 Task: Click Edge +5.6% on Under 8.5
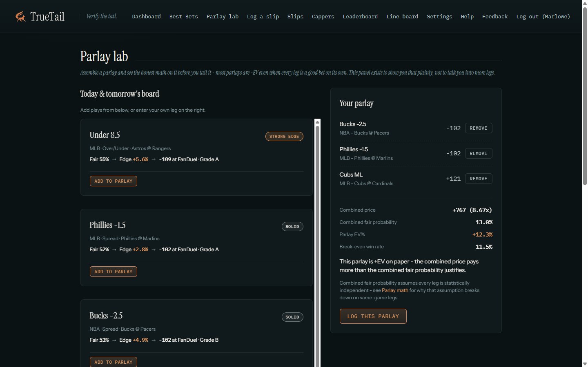pyautogui.click(x=134, y=159)
